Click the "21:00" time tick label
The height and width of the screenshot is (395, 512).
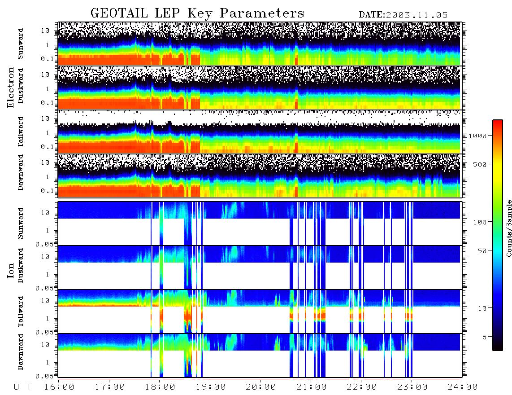point(312,387)
